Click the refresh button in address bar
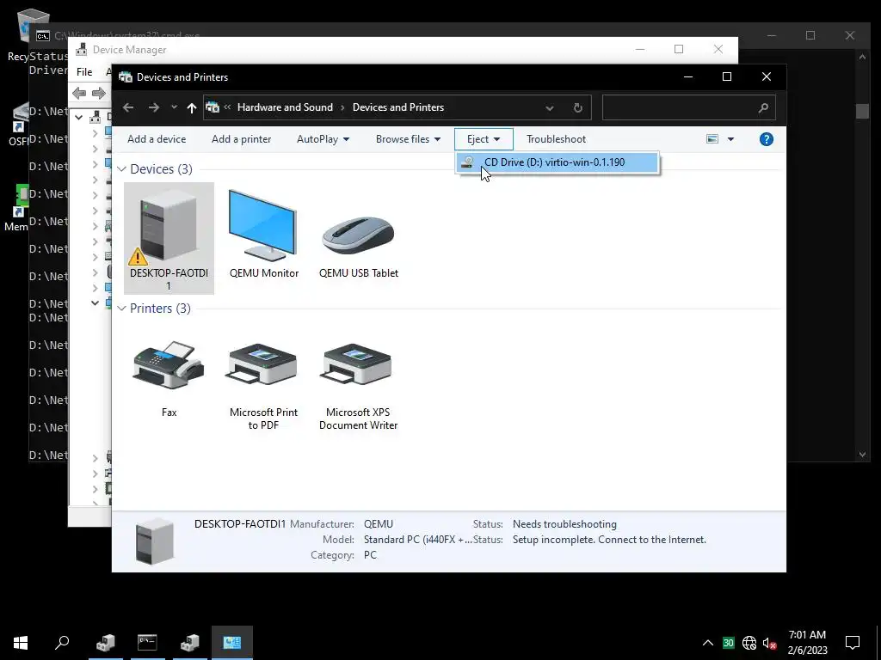The image size is (881, 660). click(577, 107)
